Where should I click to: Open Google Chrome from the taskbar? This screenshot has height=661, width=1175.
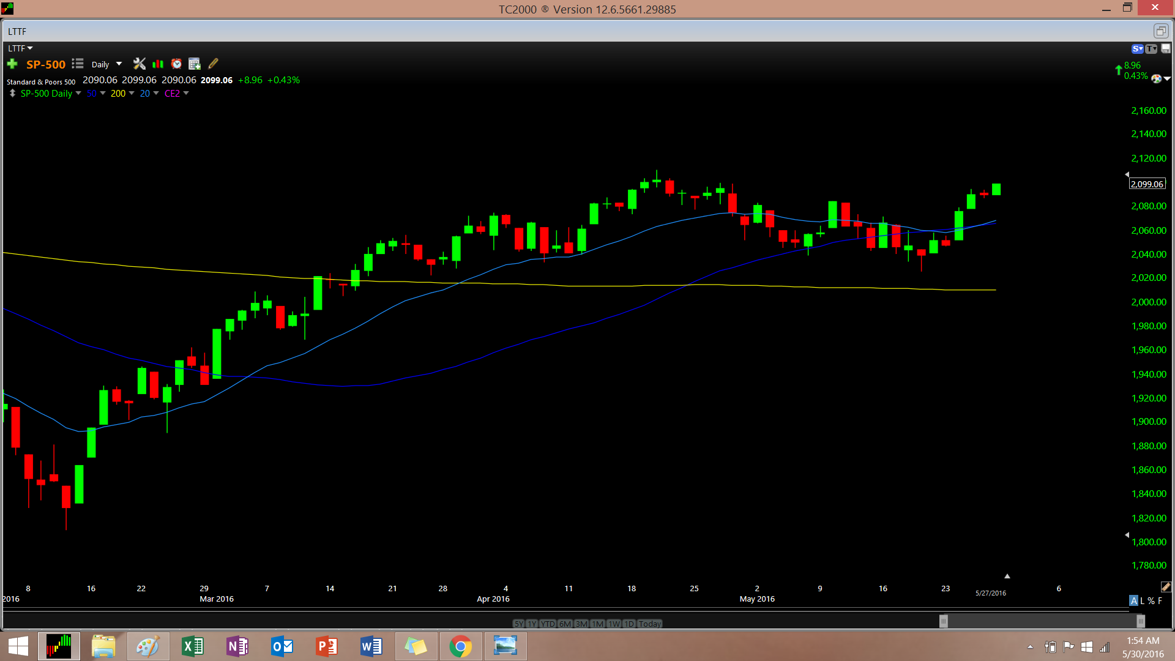pos(460,646)
